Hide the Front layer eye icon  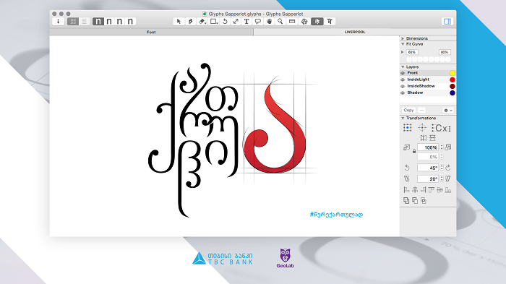(x=403, y=73)
